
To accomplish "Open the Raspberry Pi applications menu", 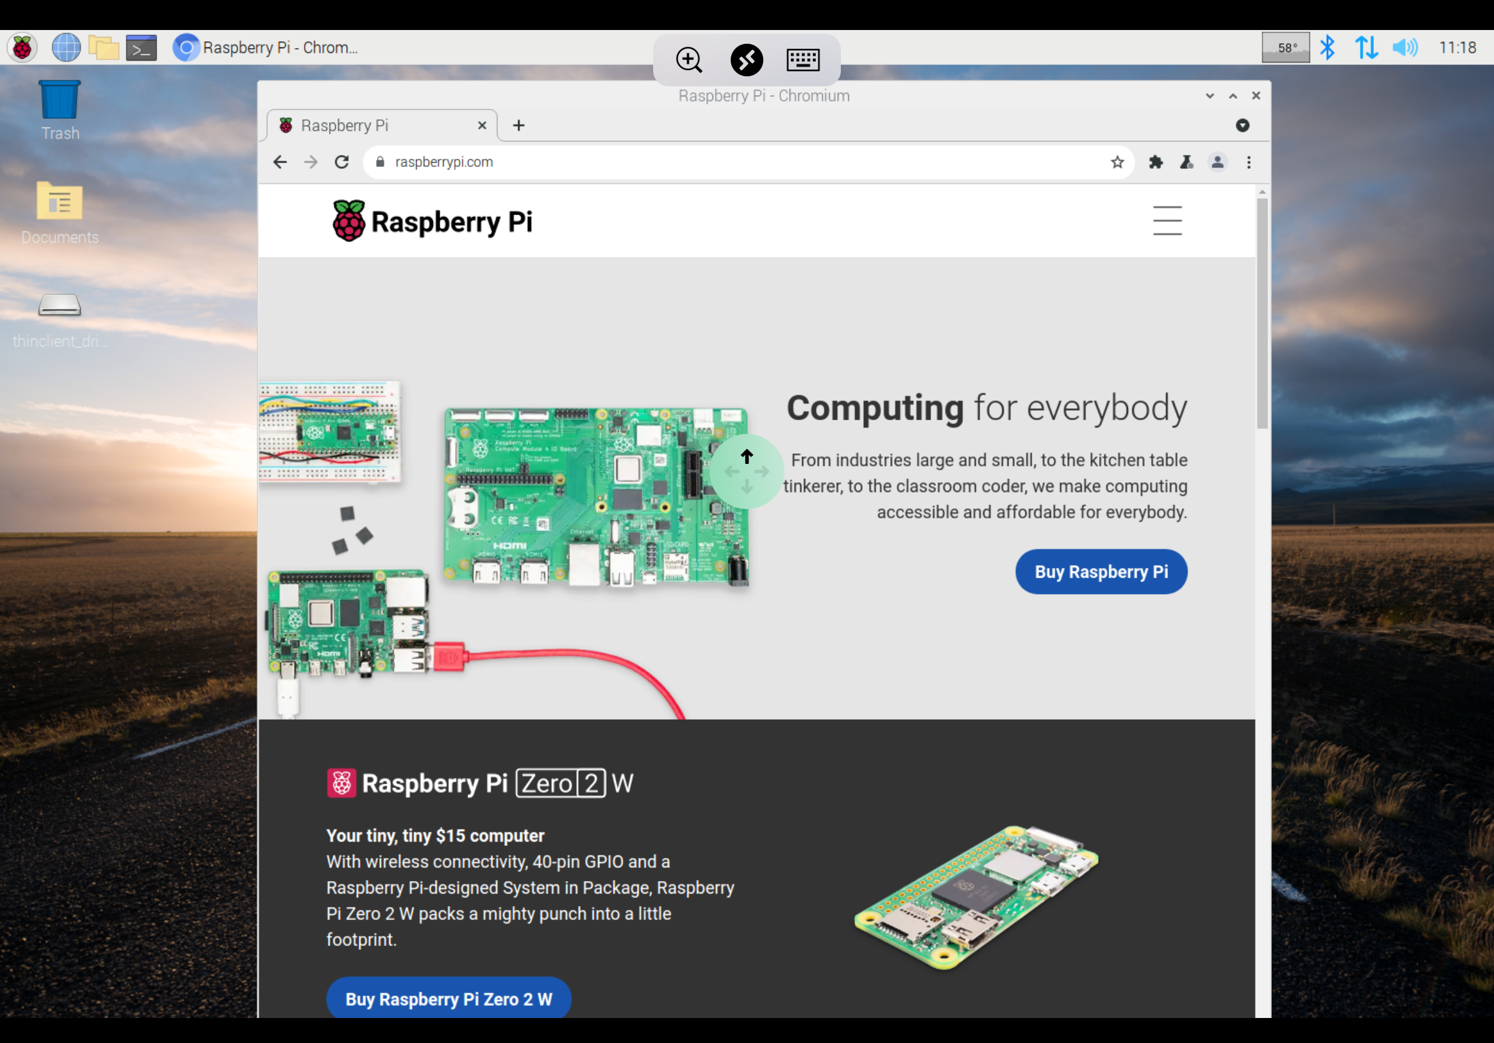I will point(22,48).
